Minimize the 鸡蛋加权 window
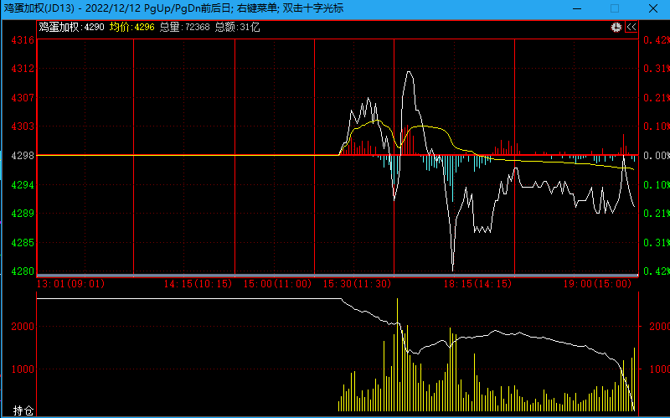 tap(577, 8)
